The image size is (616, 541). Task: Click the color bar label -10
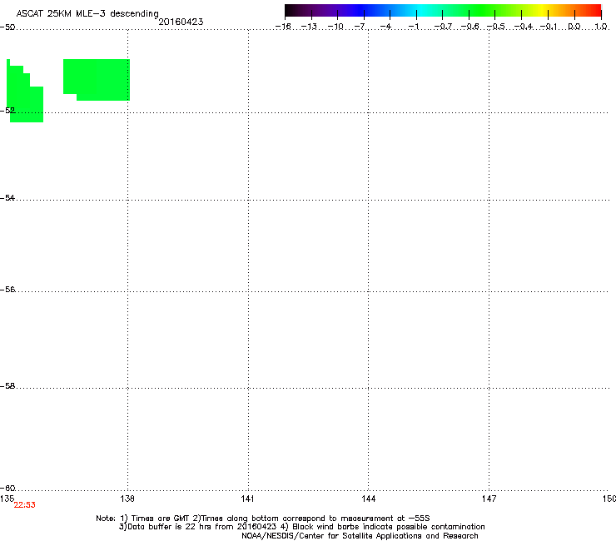[335, 27]
